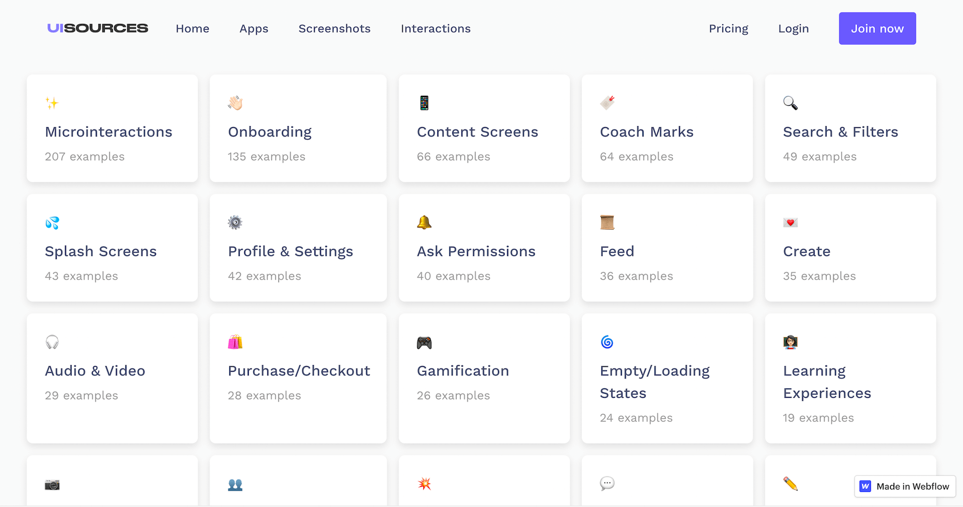This screenshot has height=507, width=963.
Task: Click the game controller Gamification icon
Action: pyautogui.click(x=424, y=342)
